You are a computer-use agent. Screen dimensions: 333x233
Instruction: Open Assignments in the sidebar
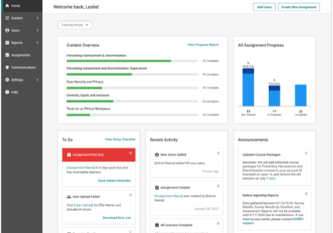pyautogui.click(x=21, y=55)
